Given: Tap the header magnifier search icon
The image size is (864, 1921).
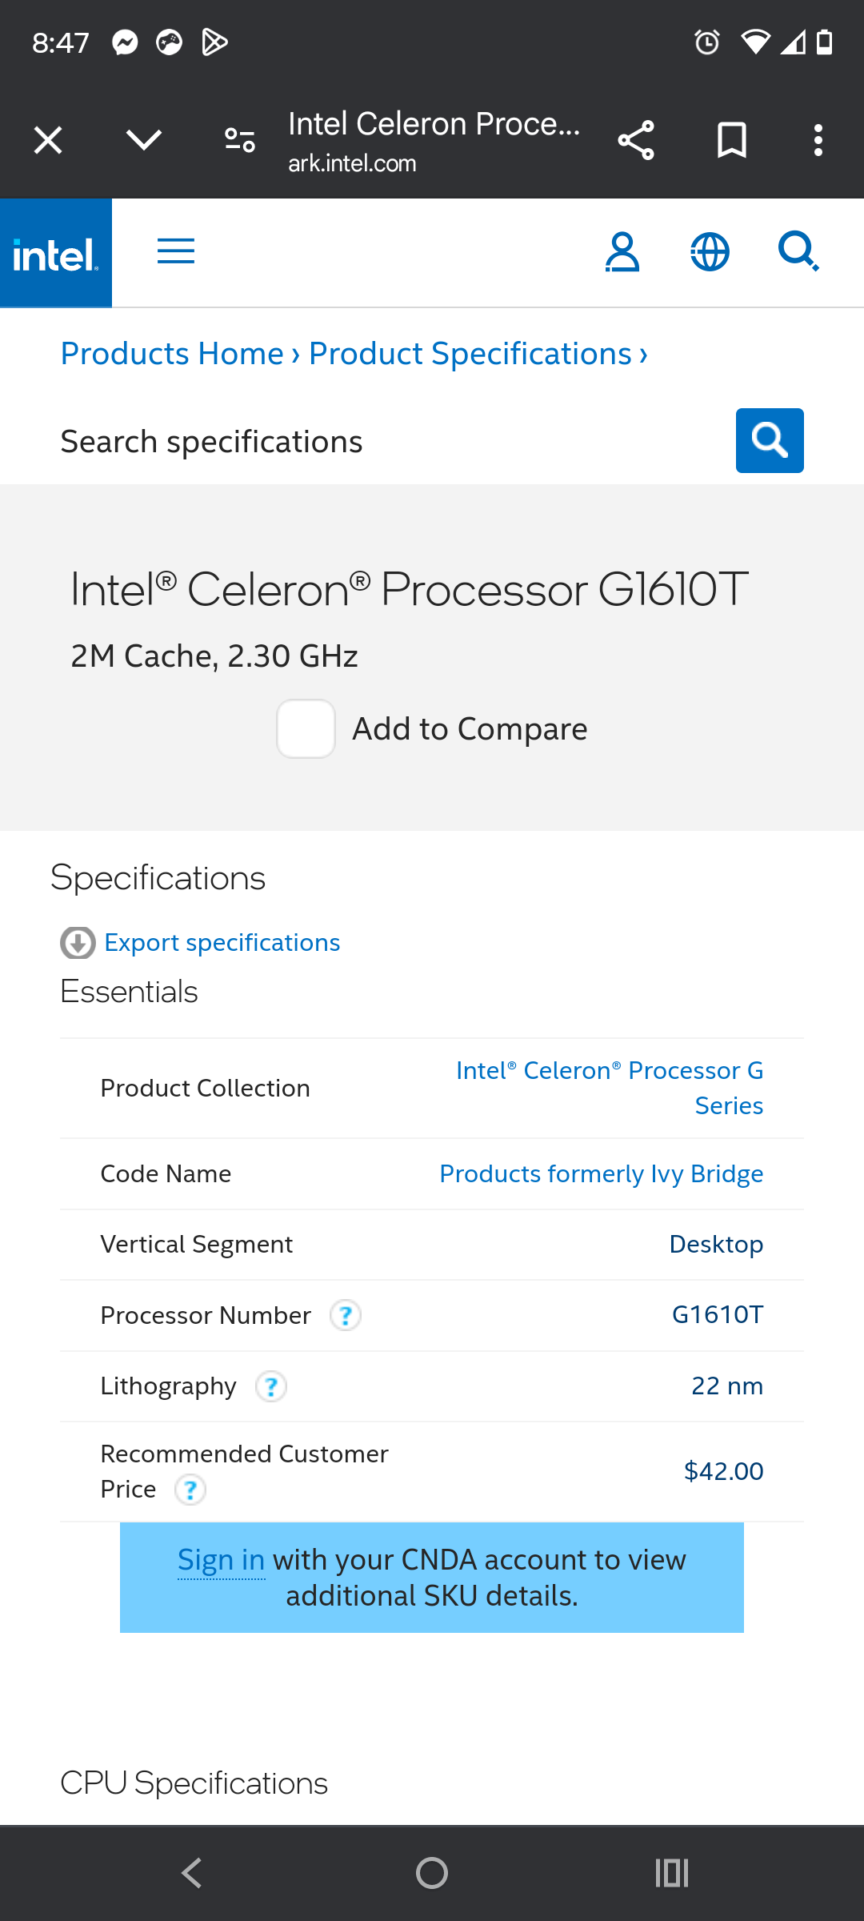Looking at the screenshot, I should pyautogui.click(x=798, y=252).
